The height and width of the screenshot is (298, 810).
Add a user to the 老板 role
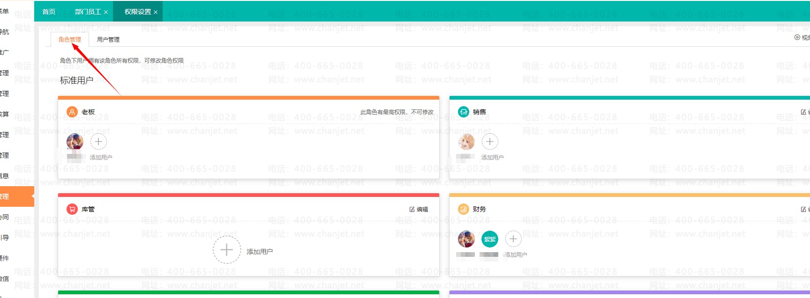[98, 142]
